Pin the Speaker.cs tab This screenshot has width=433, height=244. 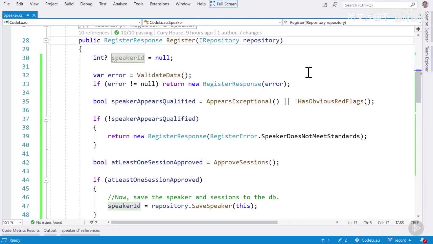point(28,15)
